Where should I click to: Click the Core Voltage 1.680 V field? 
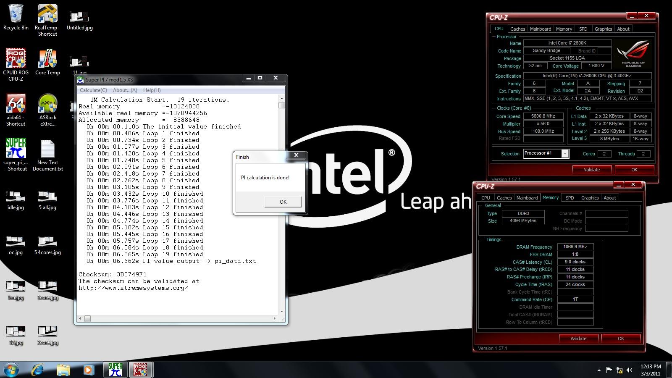click(596, 66)
